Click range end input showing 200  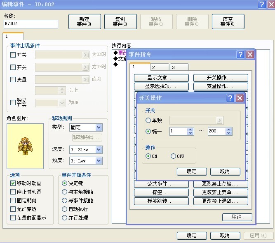pyautogui.click(x=216, y=131)
